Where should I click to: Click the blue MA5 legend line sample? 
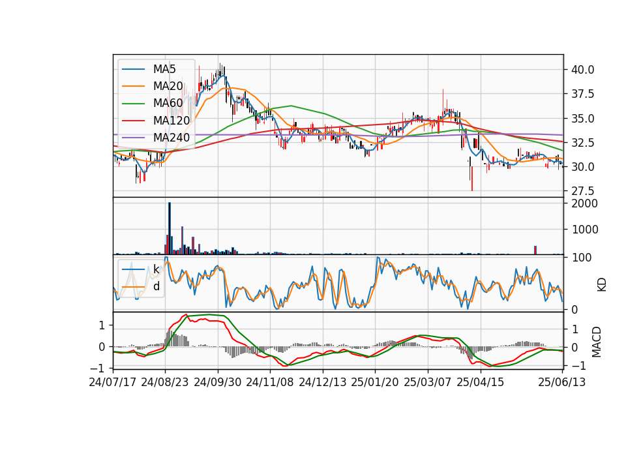pos(133,70)
